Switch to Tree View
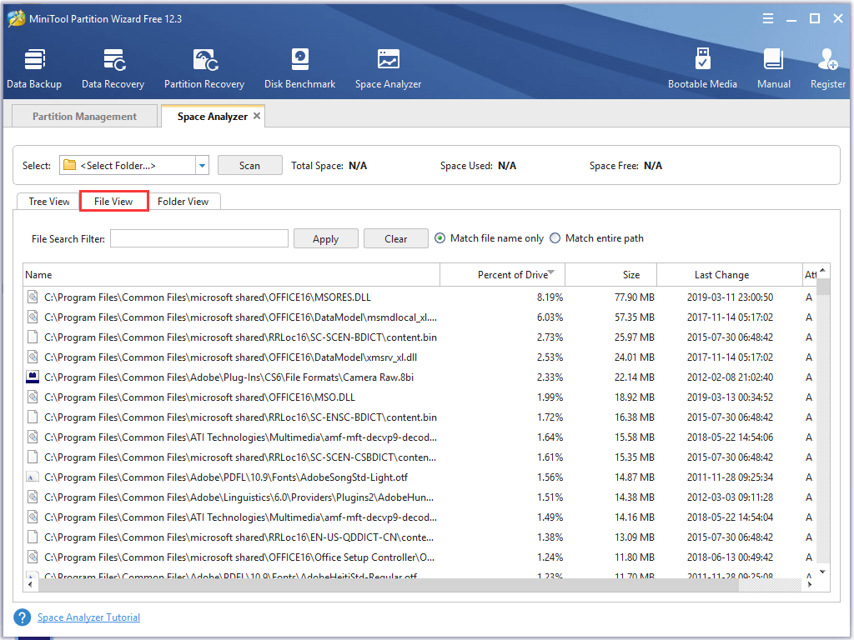 49,202
